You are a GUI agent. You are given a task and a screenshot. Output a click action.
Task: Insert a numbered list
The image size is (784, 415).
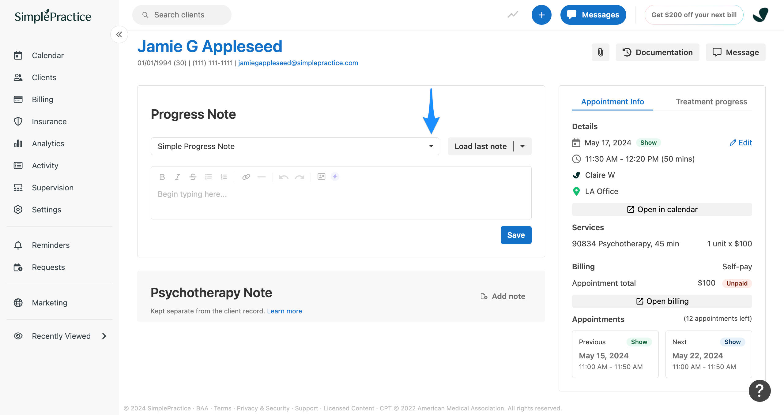point(224,177)
